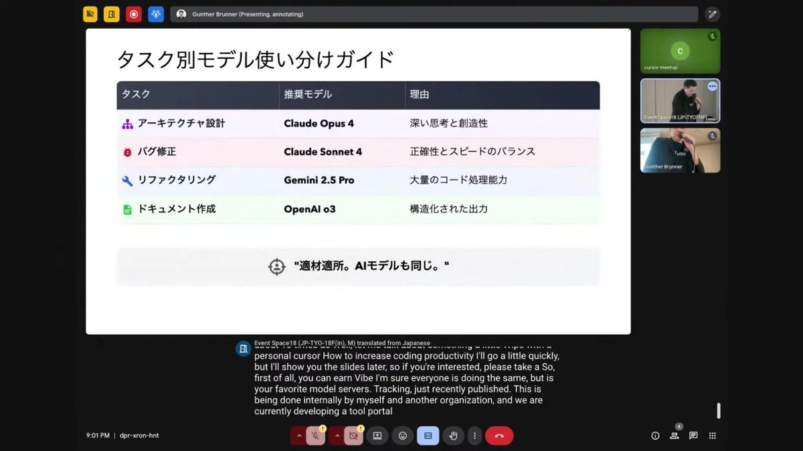
Task: Select the Gunther Brunner video thumbnail
Action: tap(680, 150)
